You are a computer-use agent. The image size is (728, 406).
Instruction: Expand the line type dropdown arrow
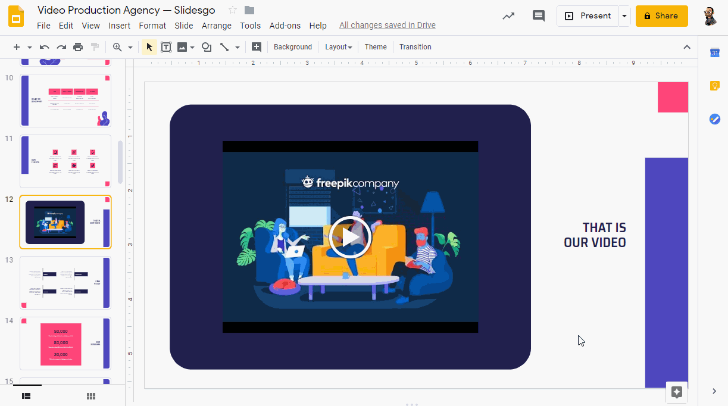tap(238, 47)
